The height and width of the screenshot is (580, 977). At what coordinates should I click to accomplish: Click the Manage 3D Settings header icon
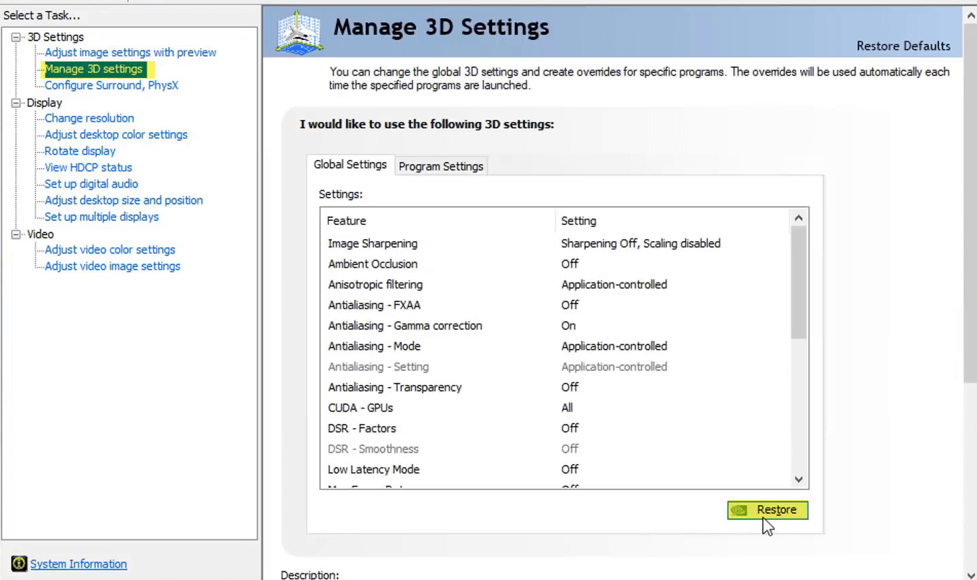(299, 33)
